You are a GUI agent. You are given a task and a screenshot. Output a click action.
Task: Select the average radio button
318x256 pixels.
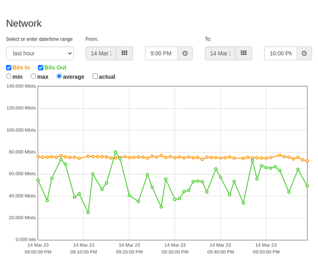click(x=59, y=76)
